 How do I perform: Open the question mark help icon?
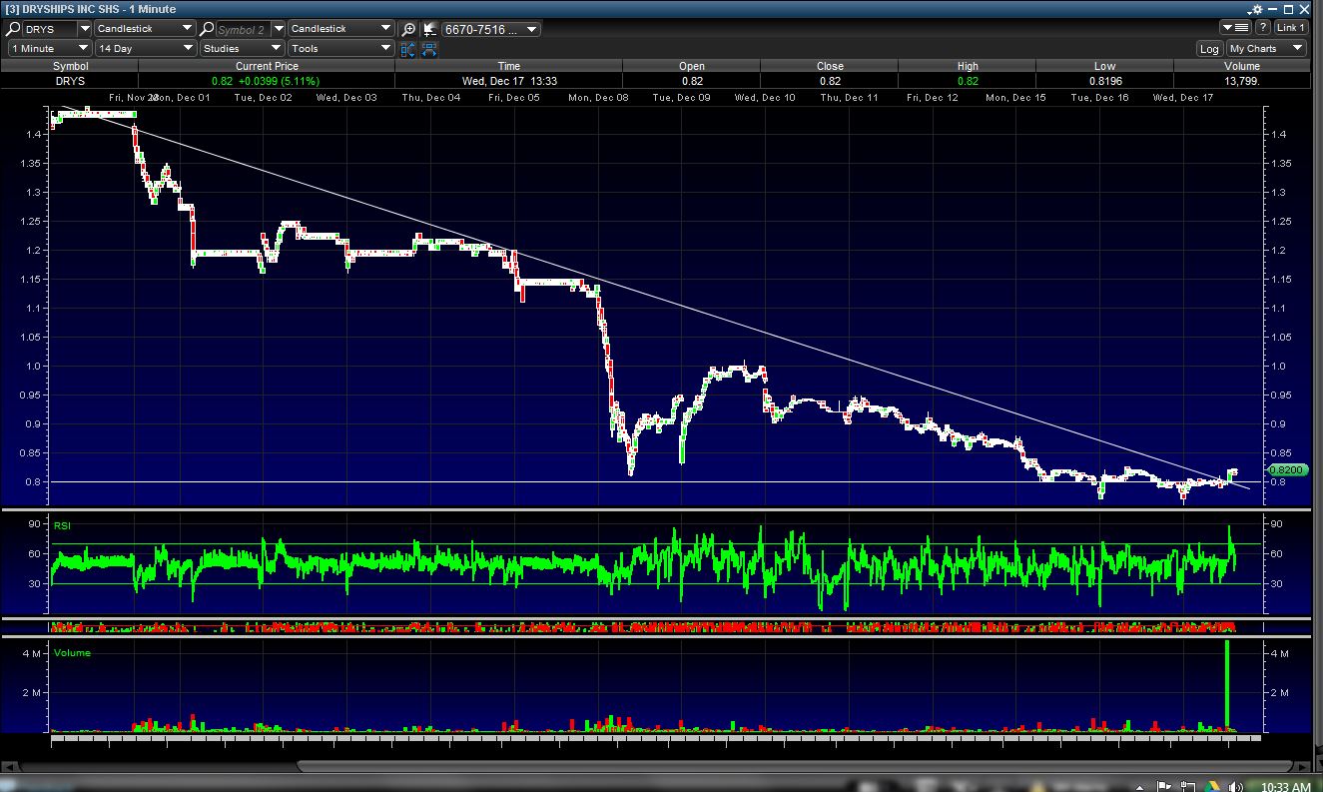coord(1262,28)
